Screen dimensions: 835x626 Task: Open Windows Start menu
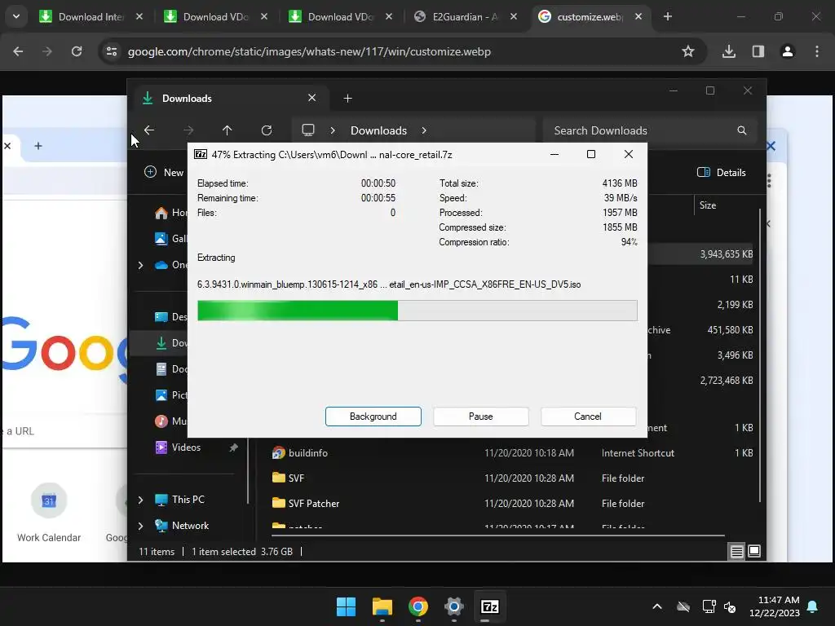point(346,606)
